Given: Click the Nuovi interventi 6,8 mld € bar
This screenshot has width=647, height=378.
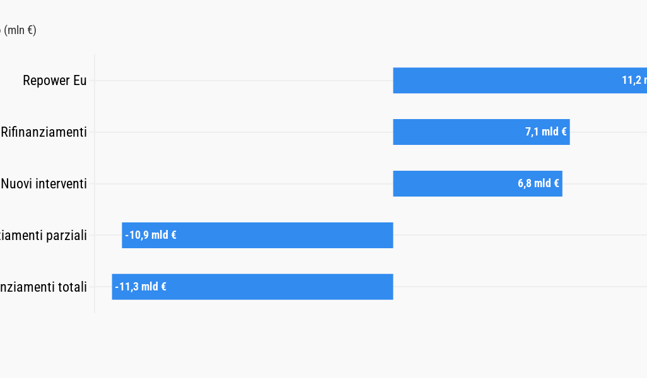Looking at the screenshot, I should pyautogui.click(x=478, y=183).
